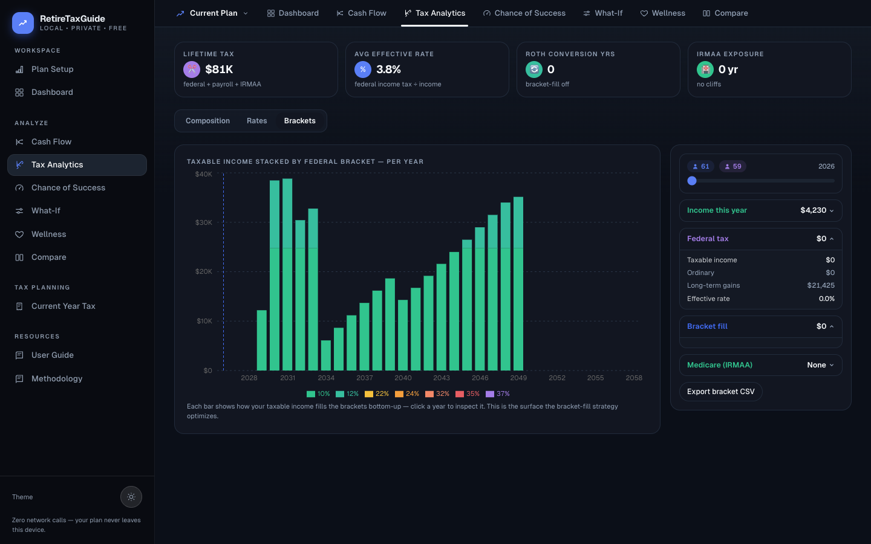Click the User Guide icon

pos(19,355)
